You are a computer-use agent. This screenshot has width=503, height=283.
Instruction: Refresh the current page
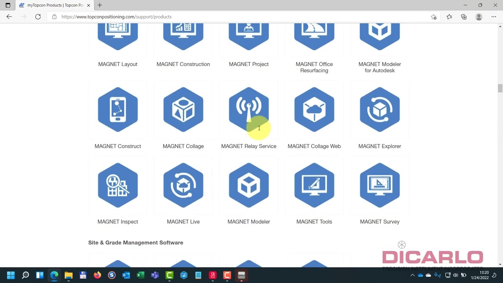(38, 17)
